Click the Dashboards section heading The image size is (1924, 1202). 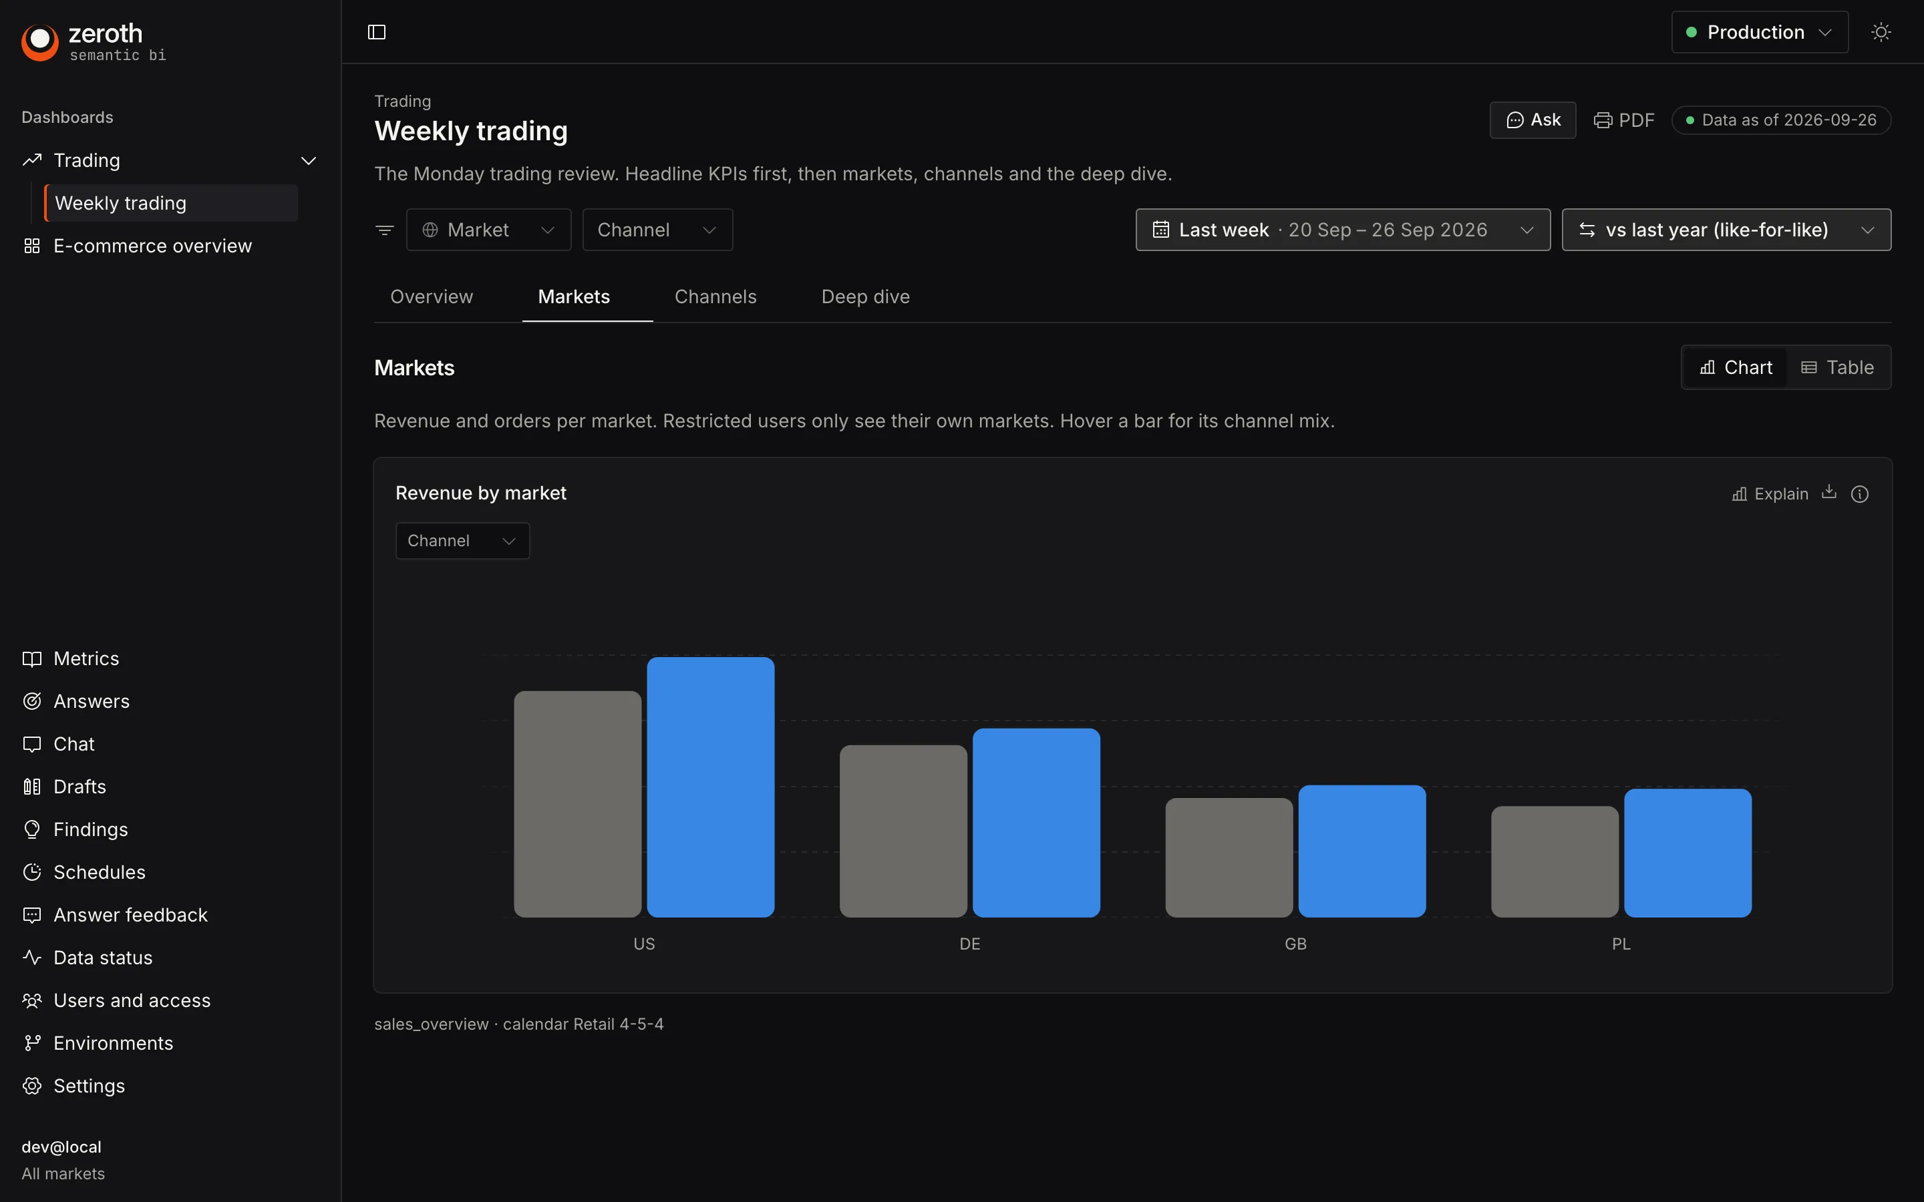[67, 118]
